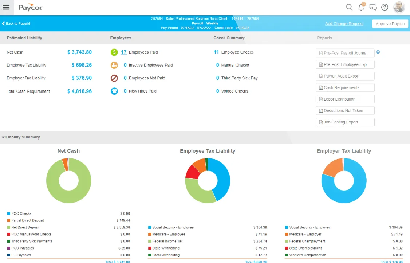This screenshot has height=263, width=410.
Task: Click State Withholding legend swatch
Action: [150, 248]
